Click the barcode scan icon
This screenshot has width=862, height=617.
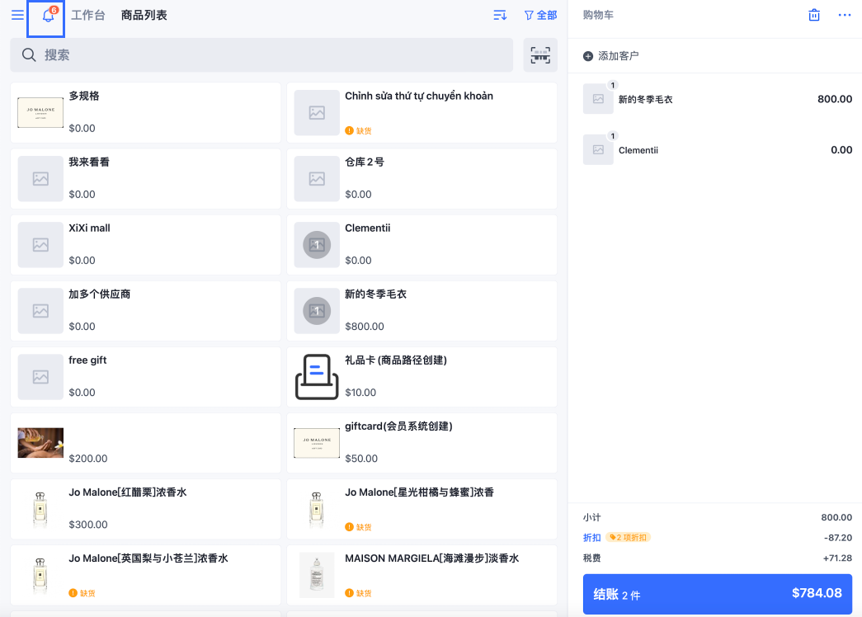pos(540,55)
